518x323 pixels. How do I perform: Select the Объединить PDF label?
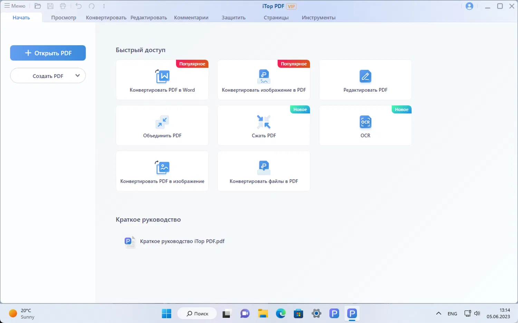pyautogui.click(x=162, y=135)
